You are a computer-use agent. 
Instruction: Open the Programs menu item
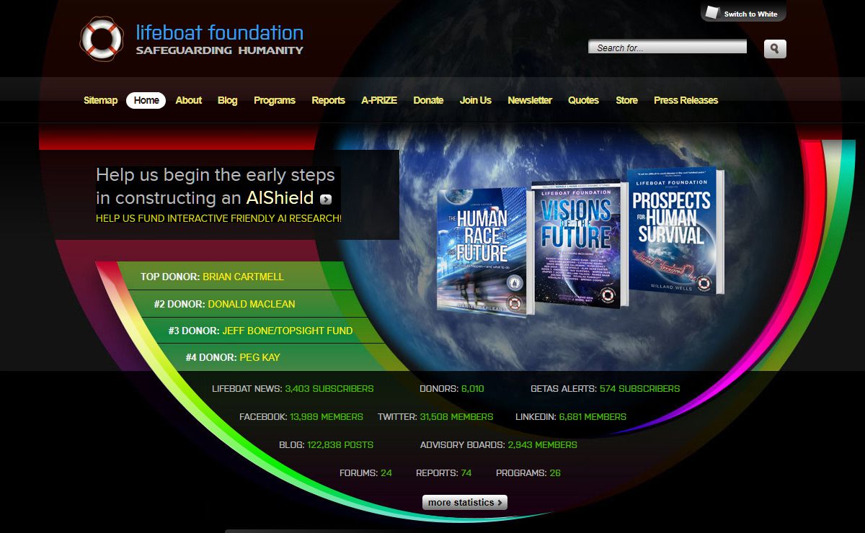coord(275,100)
